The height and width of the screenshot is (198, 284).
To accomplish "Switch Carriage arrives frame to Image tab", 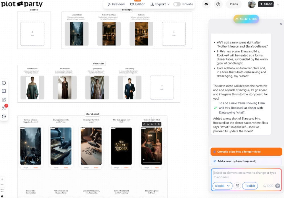I will (26, 168).
